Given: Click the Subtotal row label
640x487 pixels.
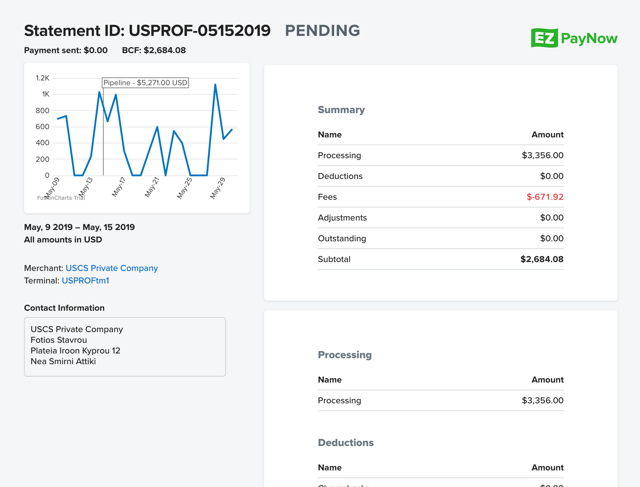Looking at the screenshot, I should [334, 259].
